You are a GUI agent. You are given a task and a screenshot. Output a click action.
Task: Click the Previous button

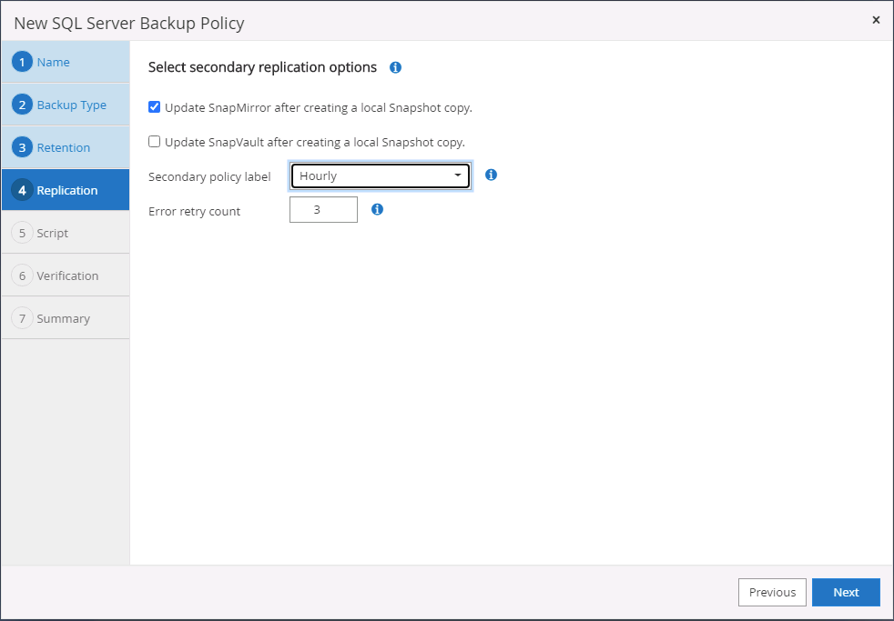(x=772, y=592)
